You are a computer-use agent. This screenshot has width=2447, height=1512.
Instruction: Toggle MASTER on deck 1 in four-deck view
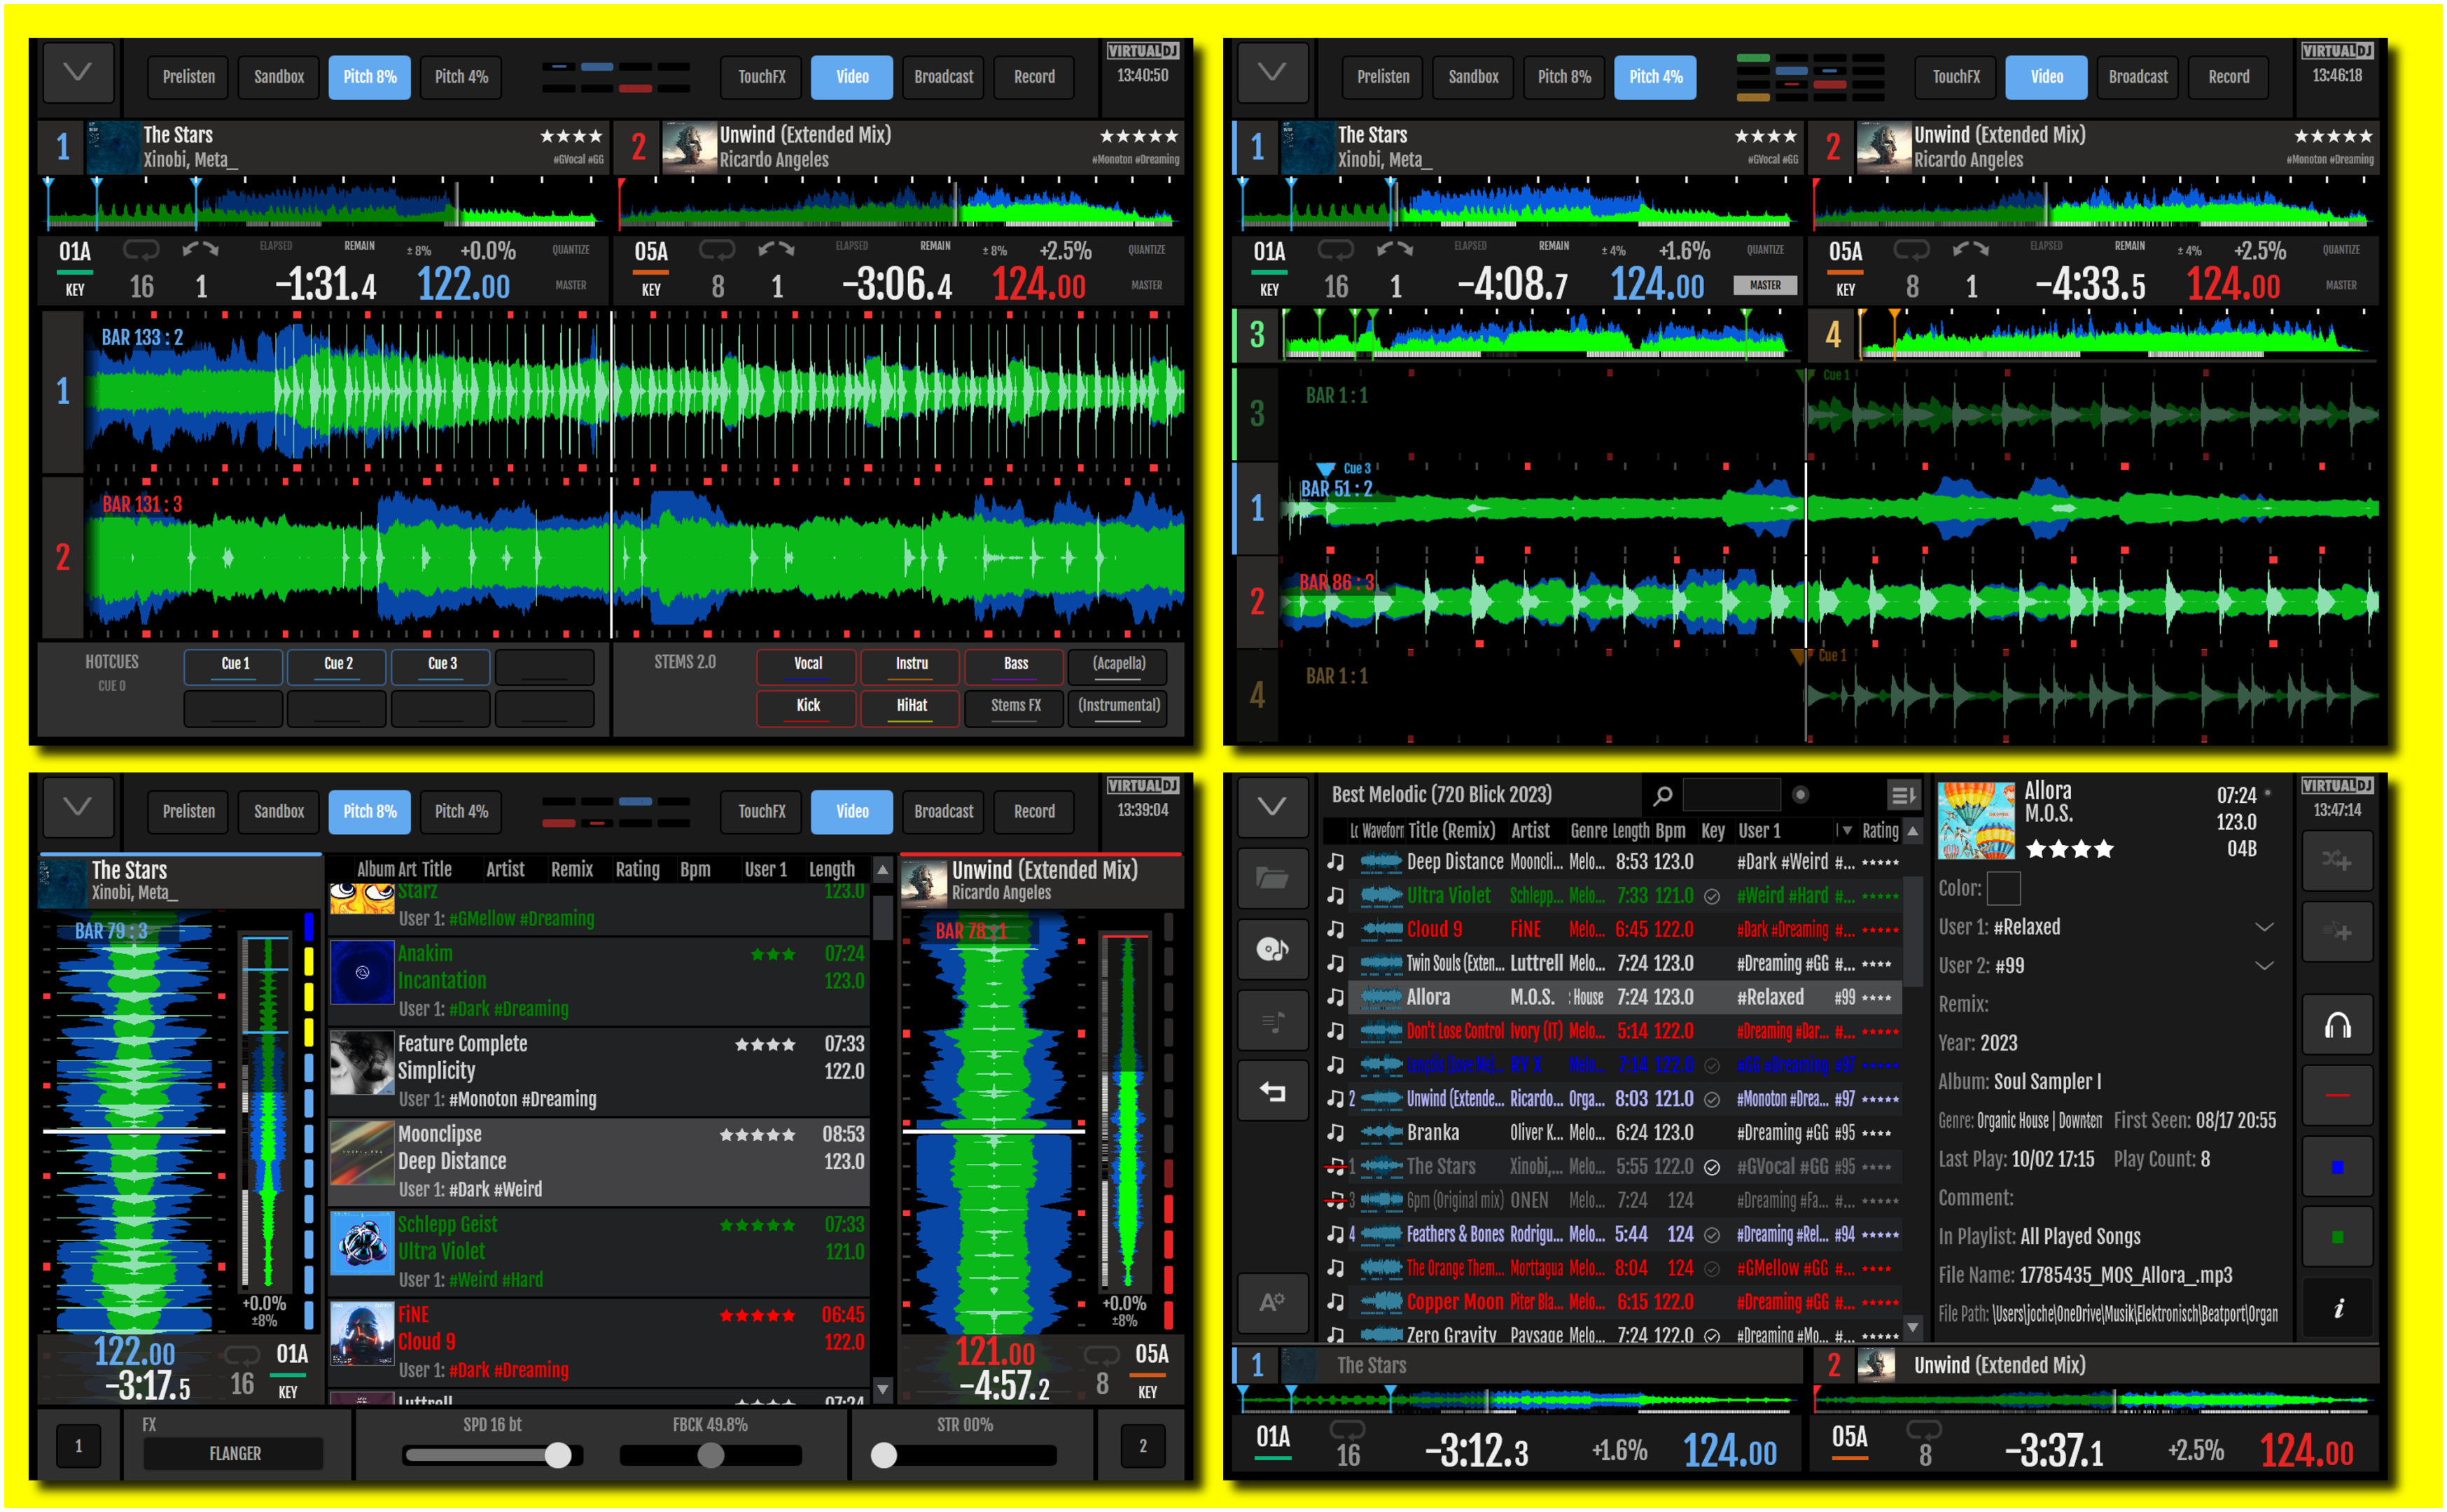pyautogui.click(x=1764, y=285)
